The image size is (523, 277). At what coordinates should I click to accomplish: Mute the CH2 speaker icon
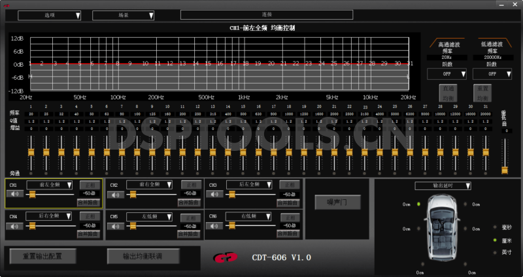click(116, 194)
